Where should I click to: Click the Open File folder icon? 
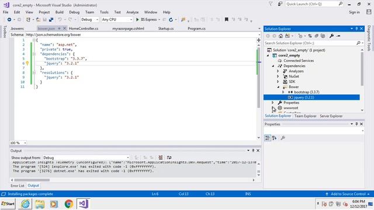tap(38, 19)
